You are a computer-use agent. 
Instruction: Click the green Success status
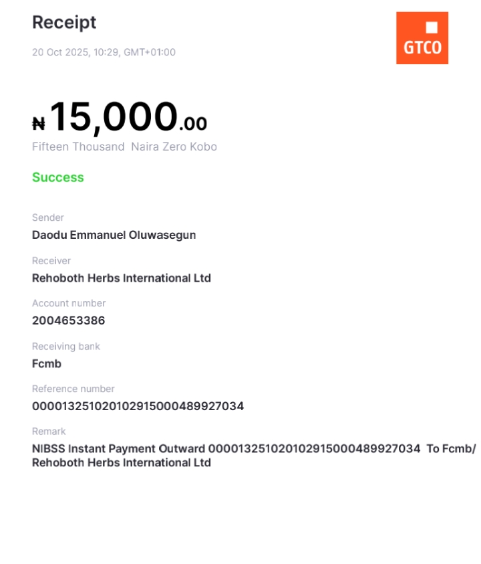point(58,177)
